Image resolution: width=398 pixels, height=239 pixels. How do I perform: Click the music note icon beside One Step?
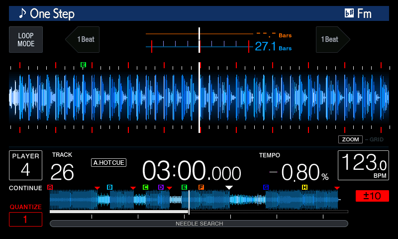click(22, 13)
